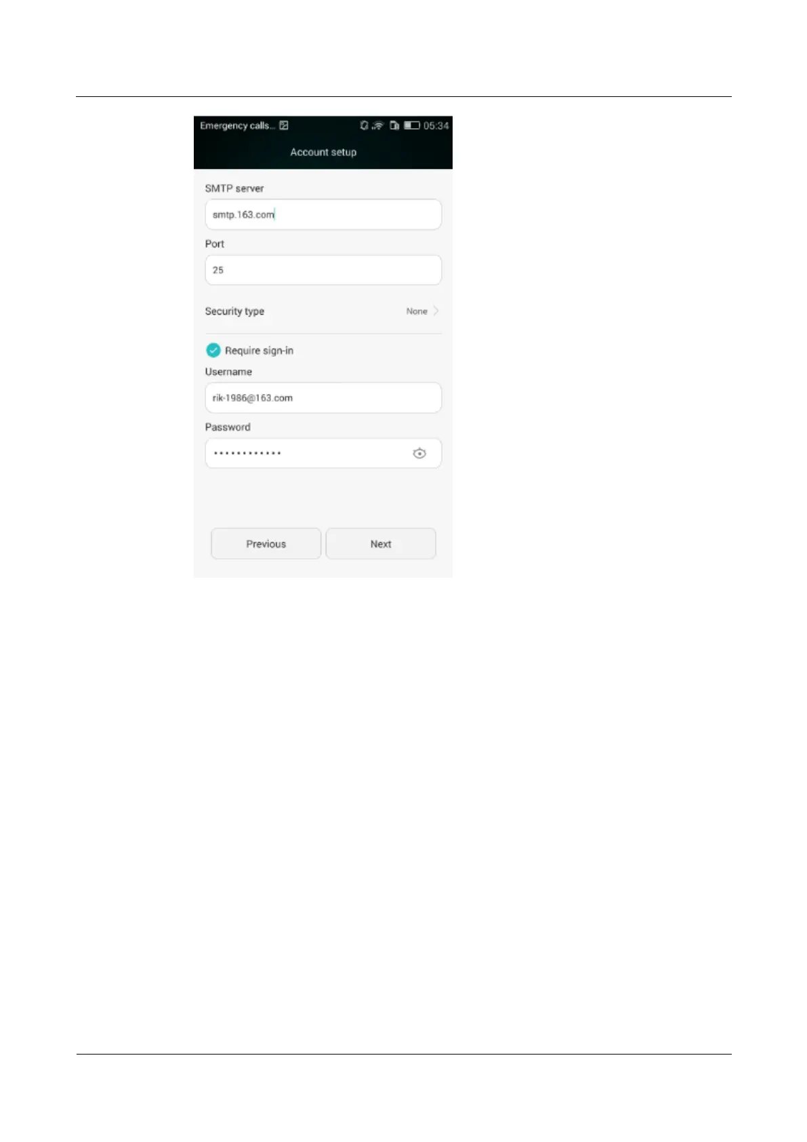The image size is (807, 1142).
Task: Tap the Emergency calls status text
Action: point(238,125)
